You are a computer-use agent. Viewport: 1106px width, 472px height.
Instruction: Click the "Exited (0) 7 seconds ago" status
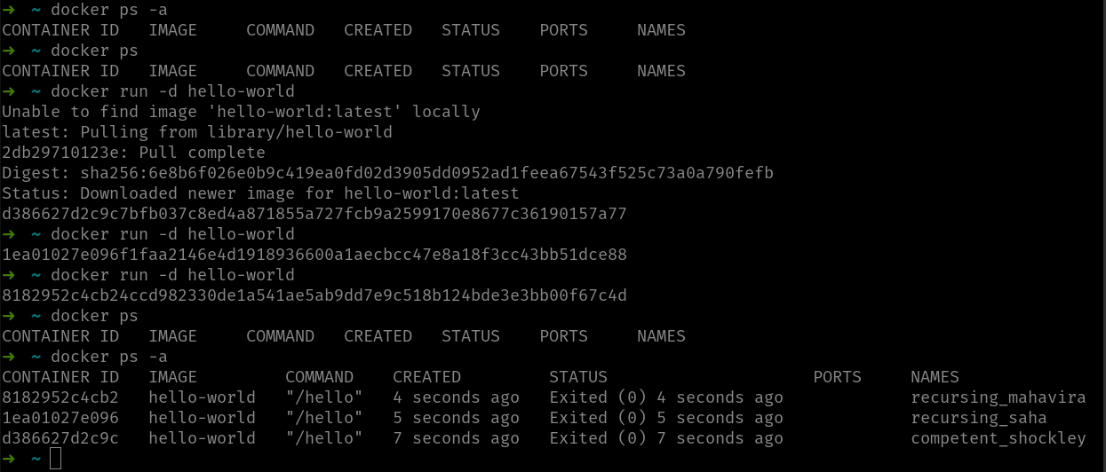(x=665, y=438)
